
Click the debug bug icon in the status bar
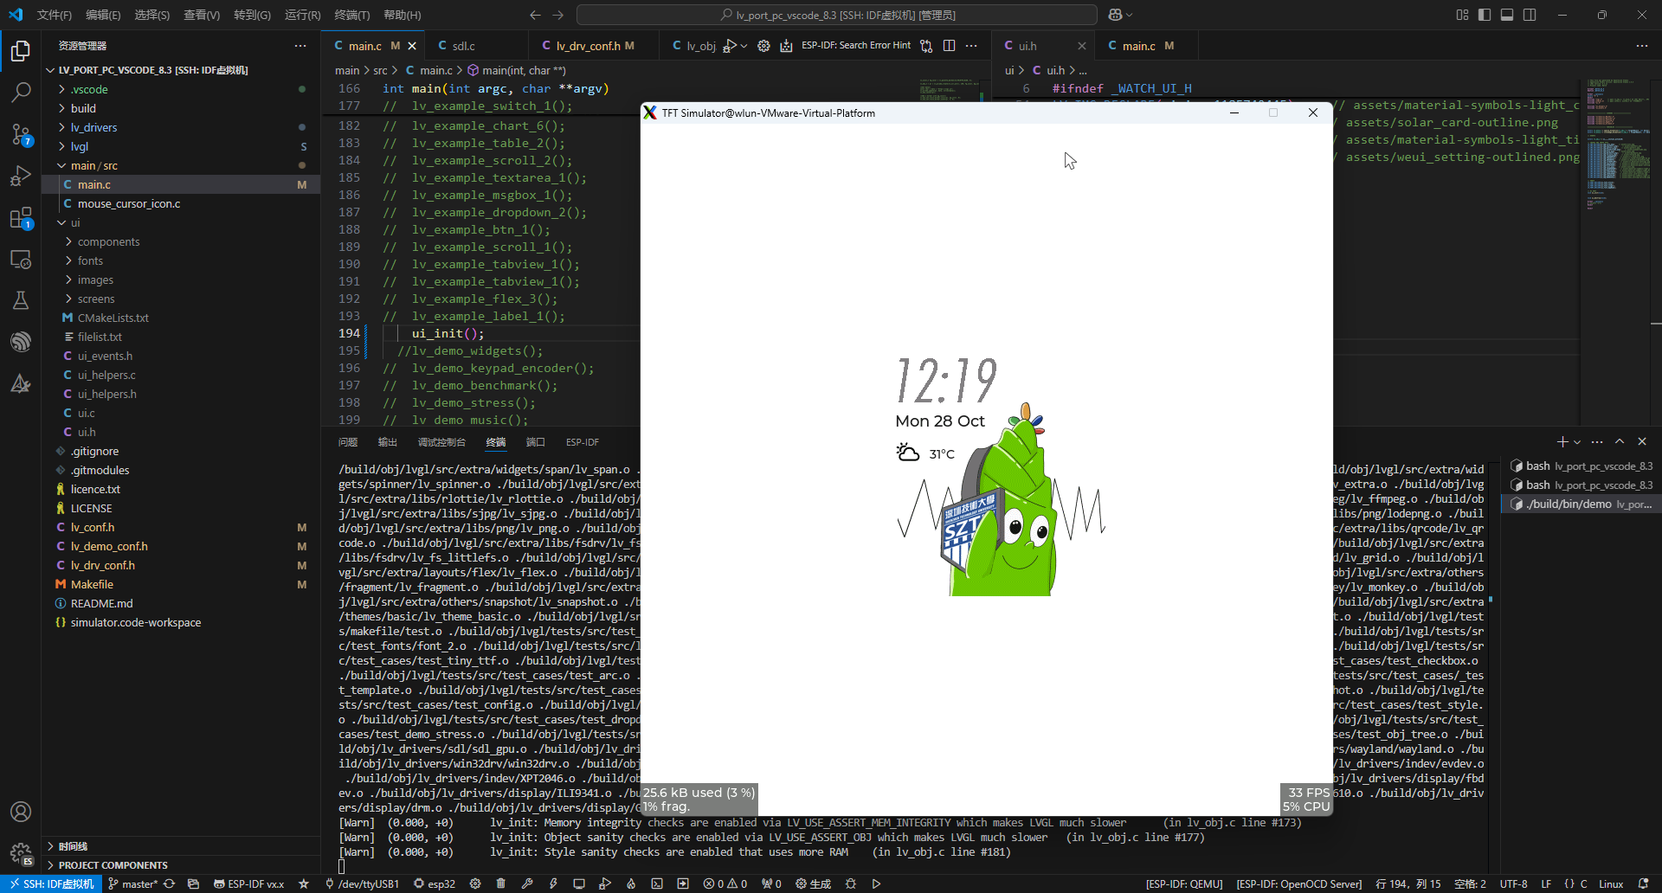(x=851, y=883)
